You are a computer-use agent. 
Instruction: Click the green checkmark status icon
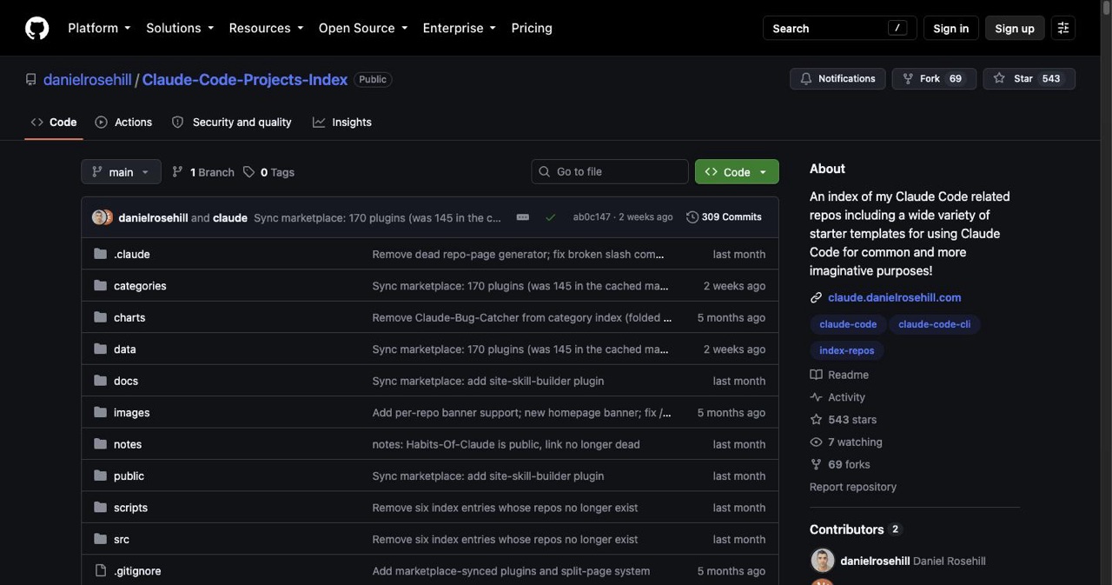tap(550, 217)
